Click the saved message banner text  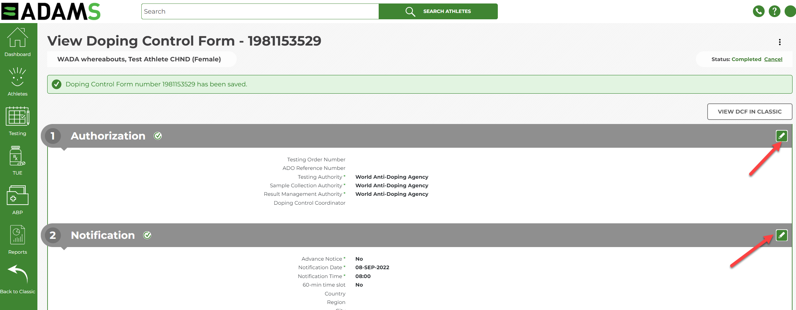(x=156, y=84)
